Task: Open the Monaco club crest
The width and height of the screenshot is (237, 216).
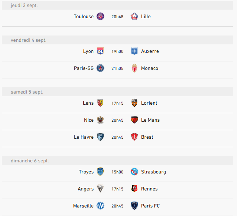Action: [x=134, y=68]
